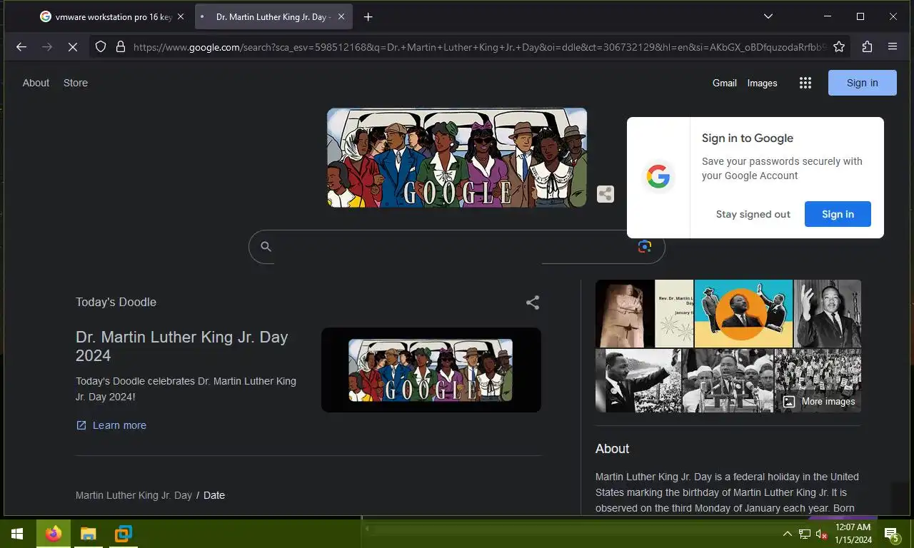914x548 pixels.
Task: Go back with the browser back arrow
Action: point(21,46)
